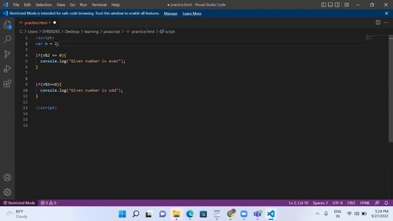Image resolution: width=393 pixels, height=221 pixels.
Task: Close the Restricted Mode banner
Action: (x=386, y=14)
